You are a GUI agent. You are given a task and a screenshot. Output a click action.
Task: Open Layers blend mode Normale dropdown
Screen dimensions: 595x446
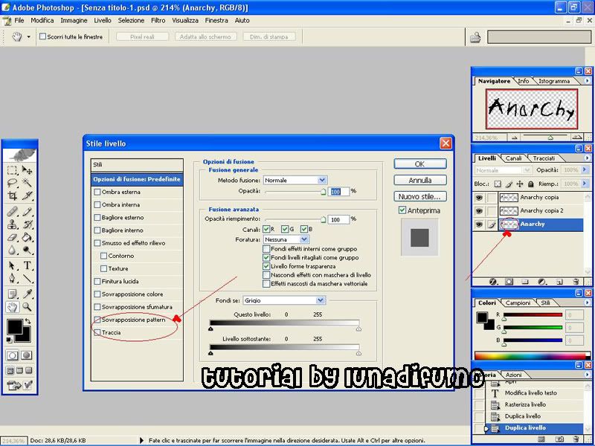pos(503,170)
